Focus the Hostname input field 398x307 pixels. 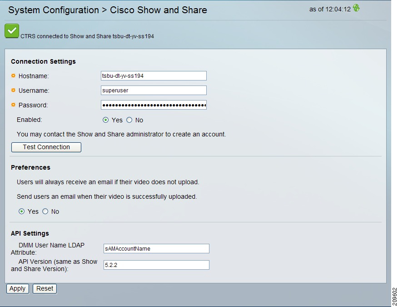click(x=154, y=76)
